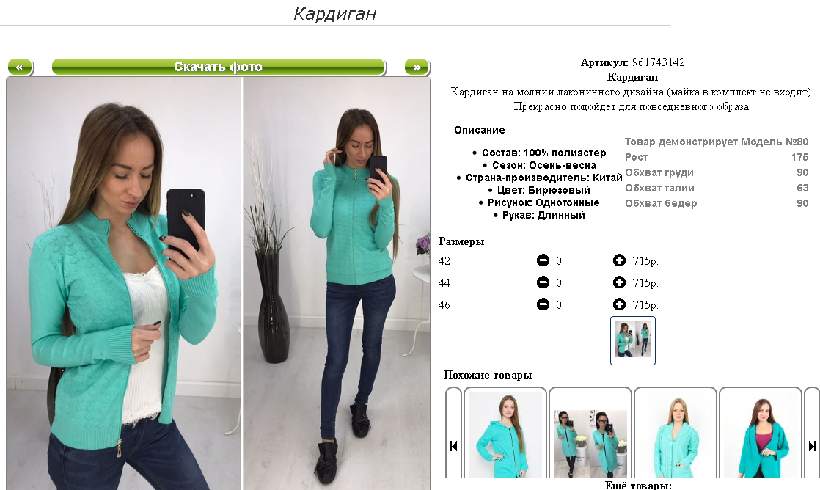Click the full-length model photo
This screenshot has height=490, width=820.
pyautogui.click(x=336, y=284)
